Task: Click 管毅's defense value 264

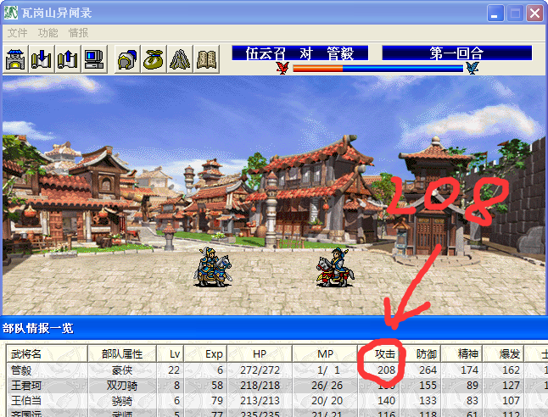Action: point(428,370)
